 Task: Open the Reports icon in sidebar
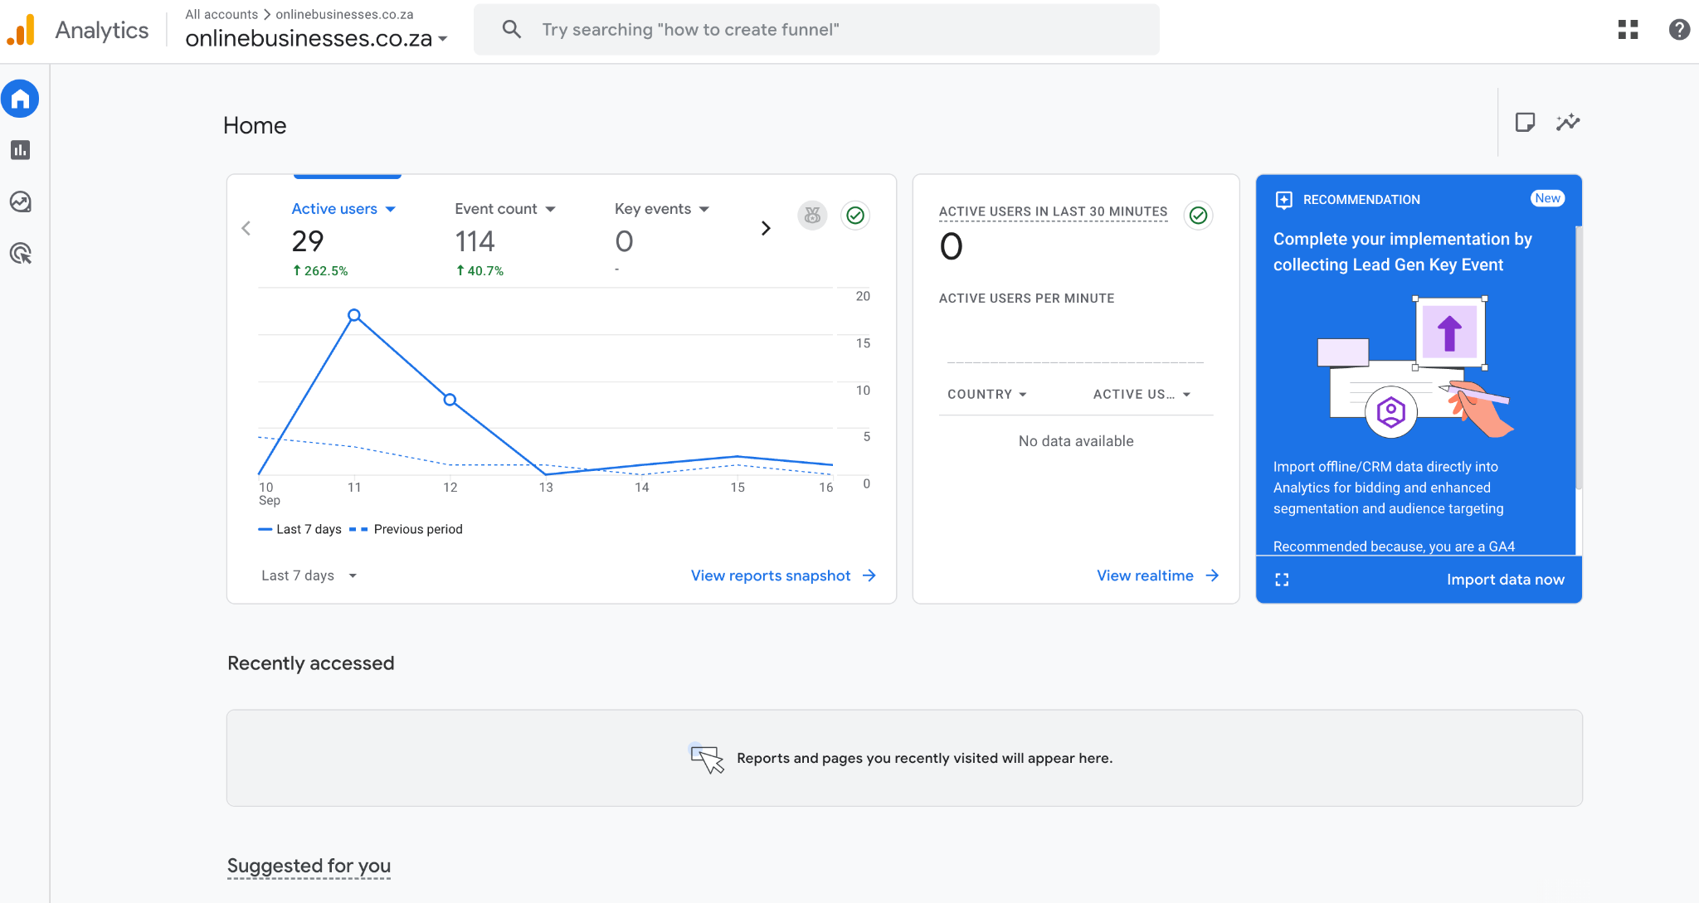[21, 150]
